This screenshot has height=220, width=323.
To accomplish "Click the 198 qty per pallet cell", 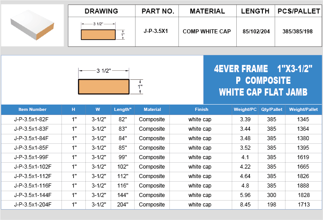I will click(272, 205).
